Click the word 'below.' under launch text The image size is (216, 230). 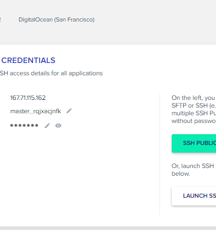181,174
